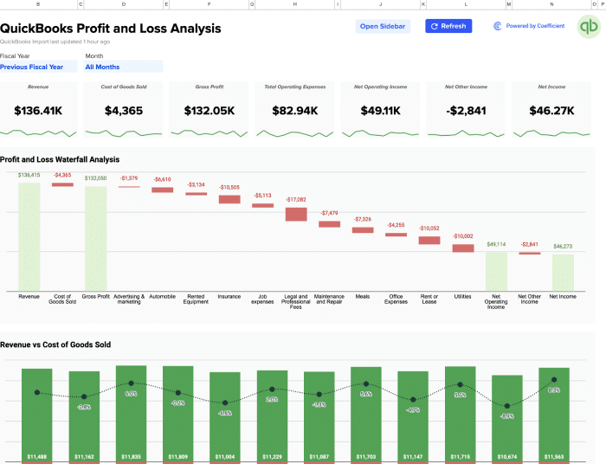Click the Gross Profit waterfall bar $132,050

click(96, 239)
